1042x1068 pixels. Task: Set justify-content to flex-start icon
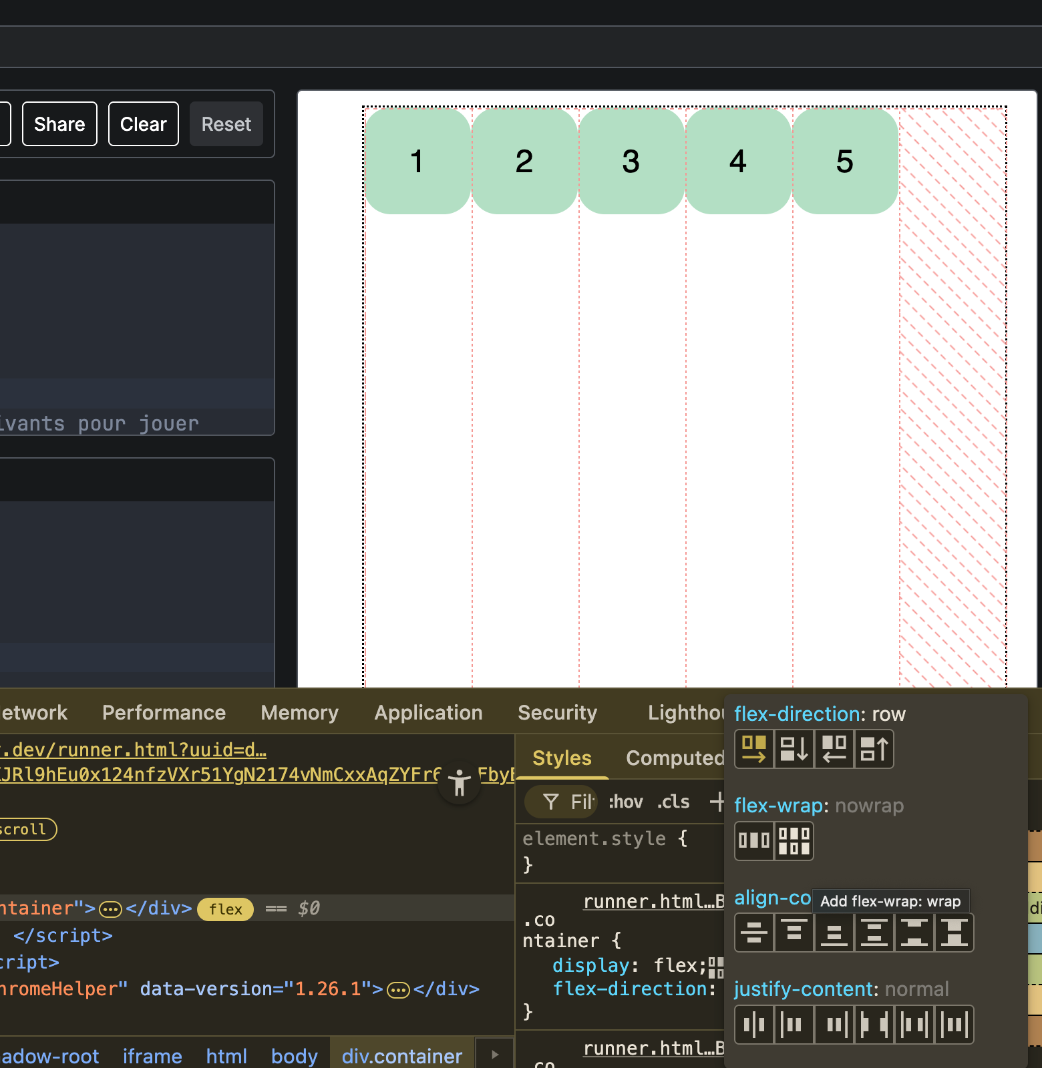coord(794,1025)
